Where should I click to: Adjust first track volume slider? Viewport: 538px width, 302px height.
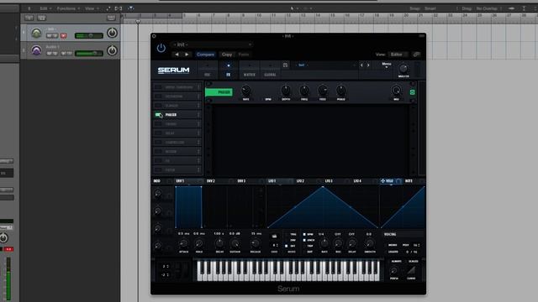click(x=89, y=35)
